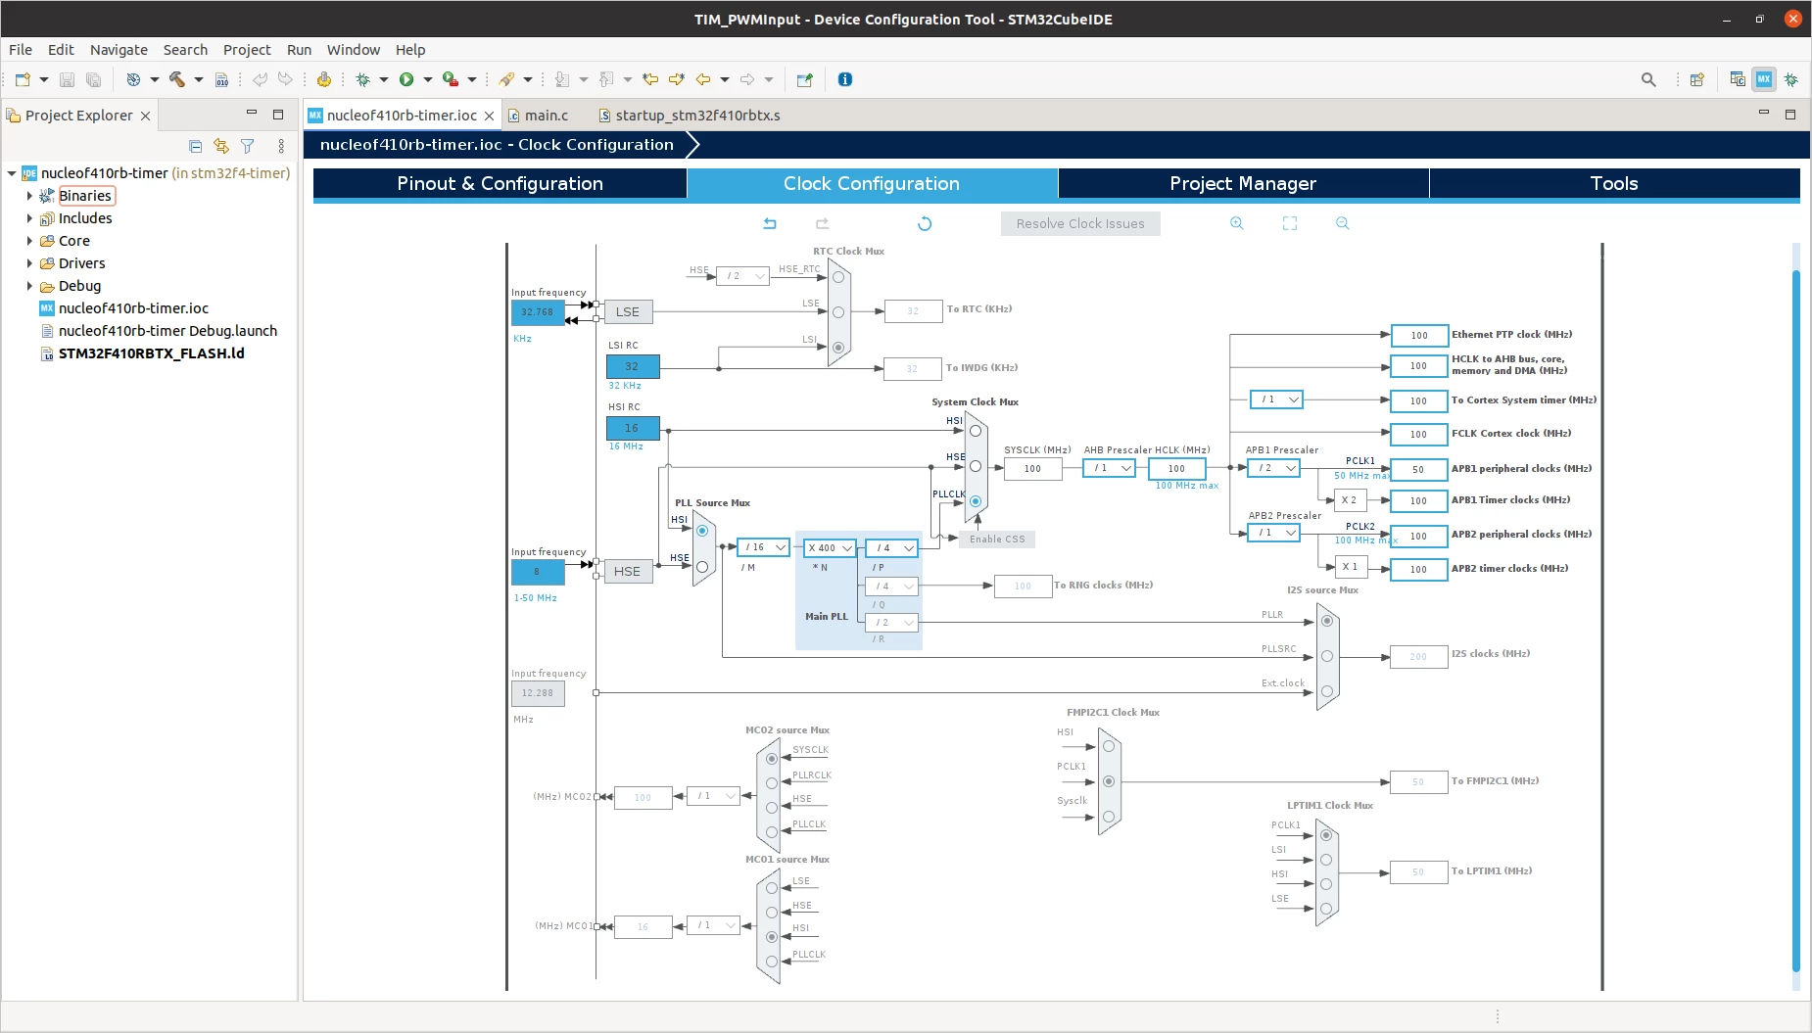Open the Project Manager tab
The width and height of the screenshot is (1812, 1033).
1243,183
